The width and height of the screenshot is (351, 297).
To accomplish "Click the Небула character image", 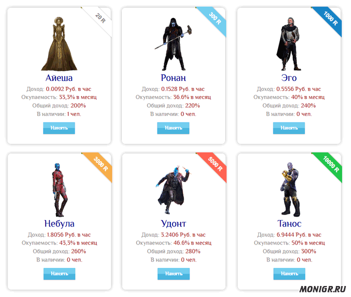I will [x=60, y=189].
